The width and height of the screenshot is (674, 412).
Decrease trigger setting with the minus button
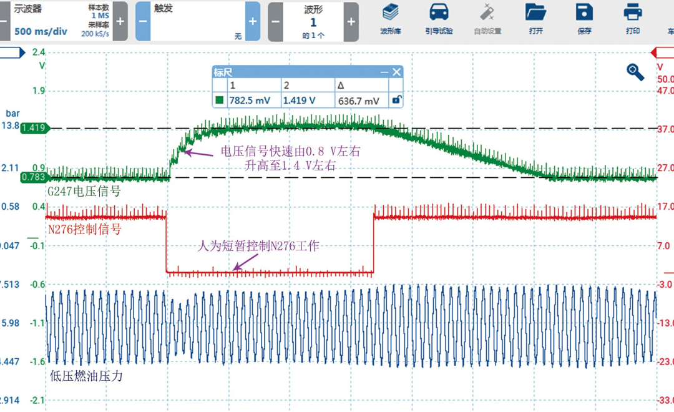tap(142, 21)
